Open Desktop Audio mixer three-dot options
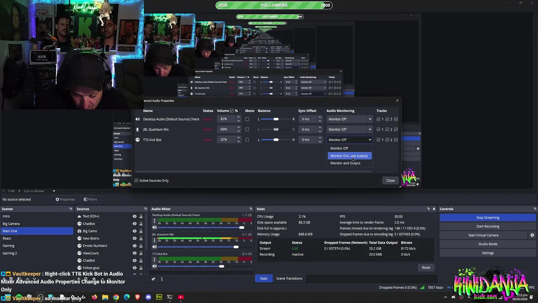 [154, 221]
